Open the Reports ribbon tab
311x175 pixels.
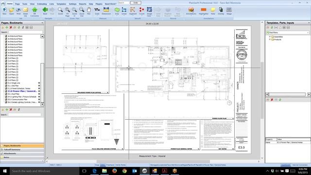(83, 4)
